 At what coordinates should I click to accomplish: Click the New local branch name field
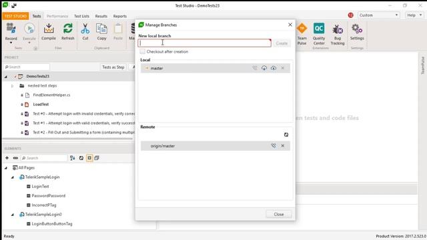tap(205, 43)
